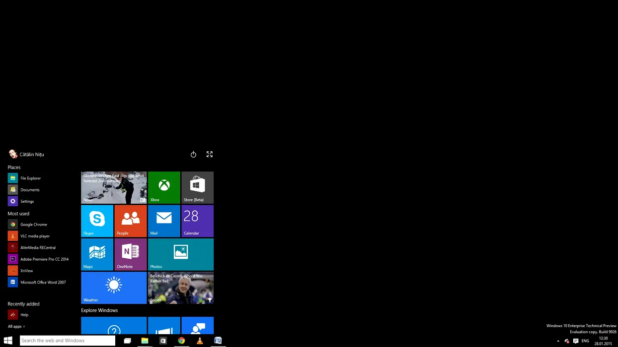Image resolution: width=618 pixels, height=347 pixels.
Task: Open the Photos tile
Action: click(181, 254)
